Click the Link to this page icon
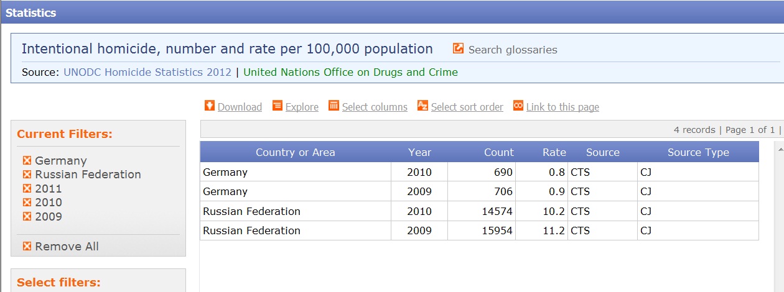This screenshot has width=784, height=292. click(518, 106)
